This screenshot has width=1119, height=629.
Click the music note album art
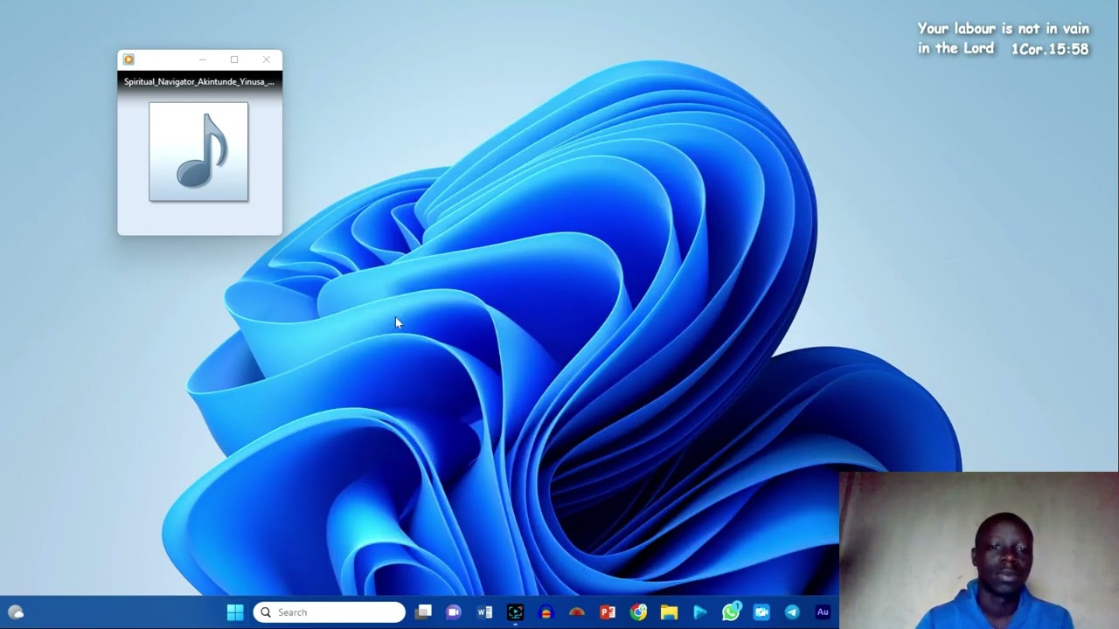click(x=198, y=152)
